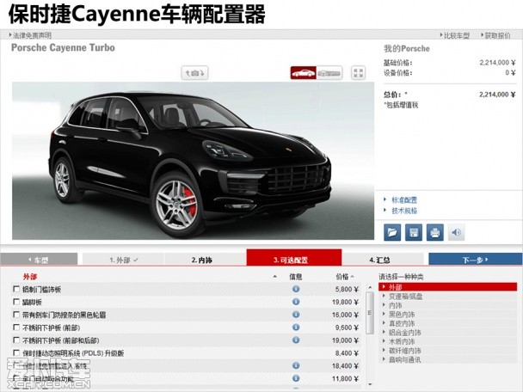Open the 技术规格 link
The image size is (523, 392).
[x=404, y=211]
